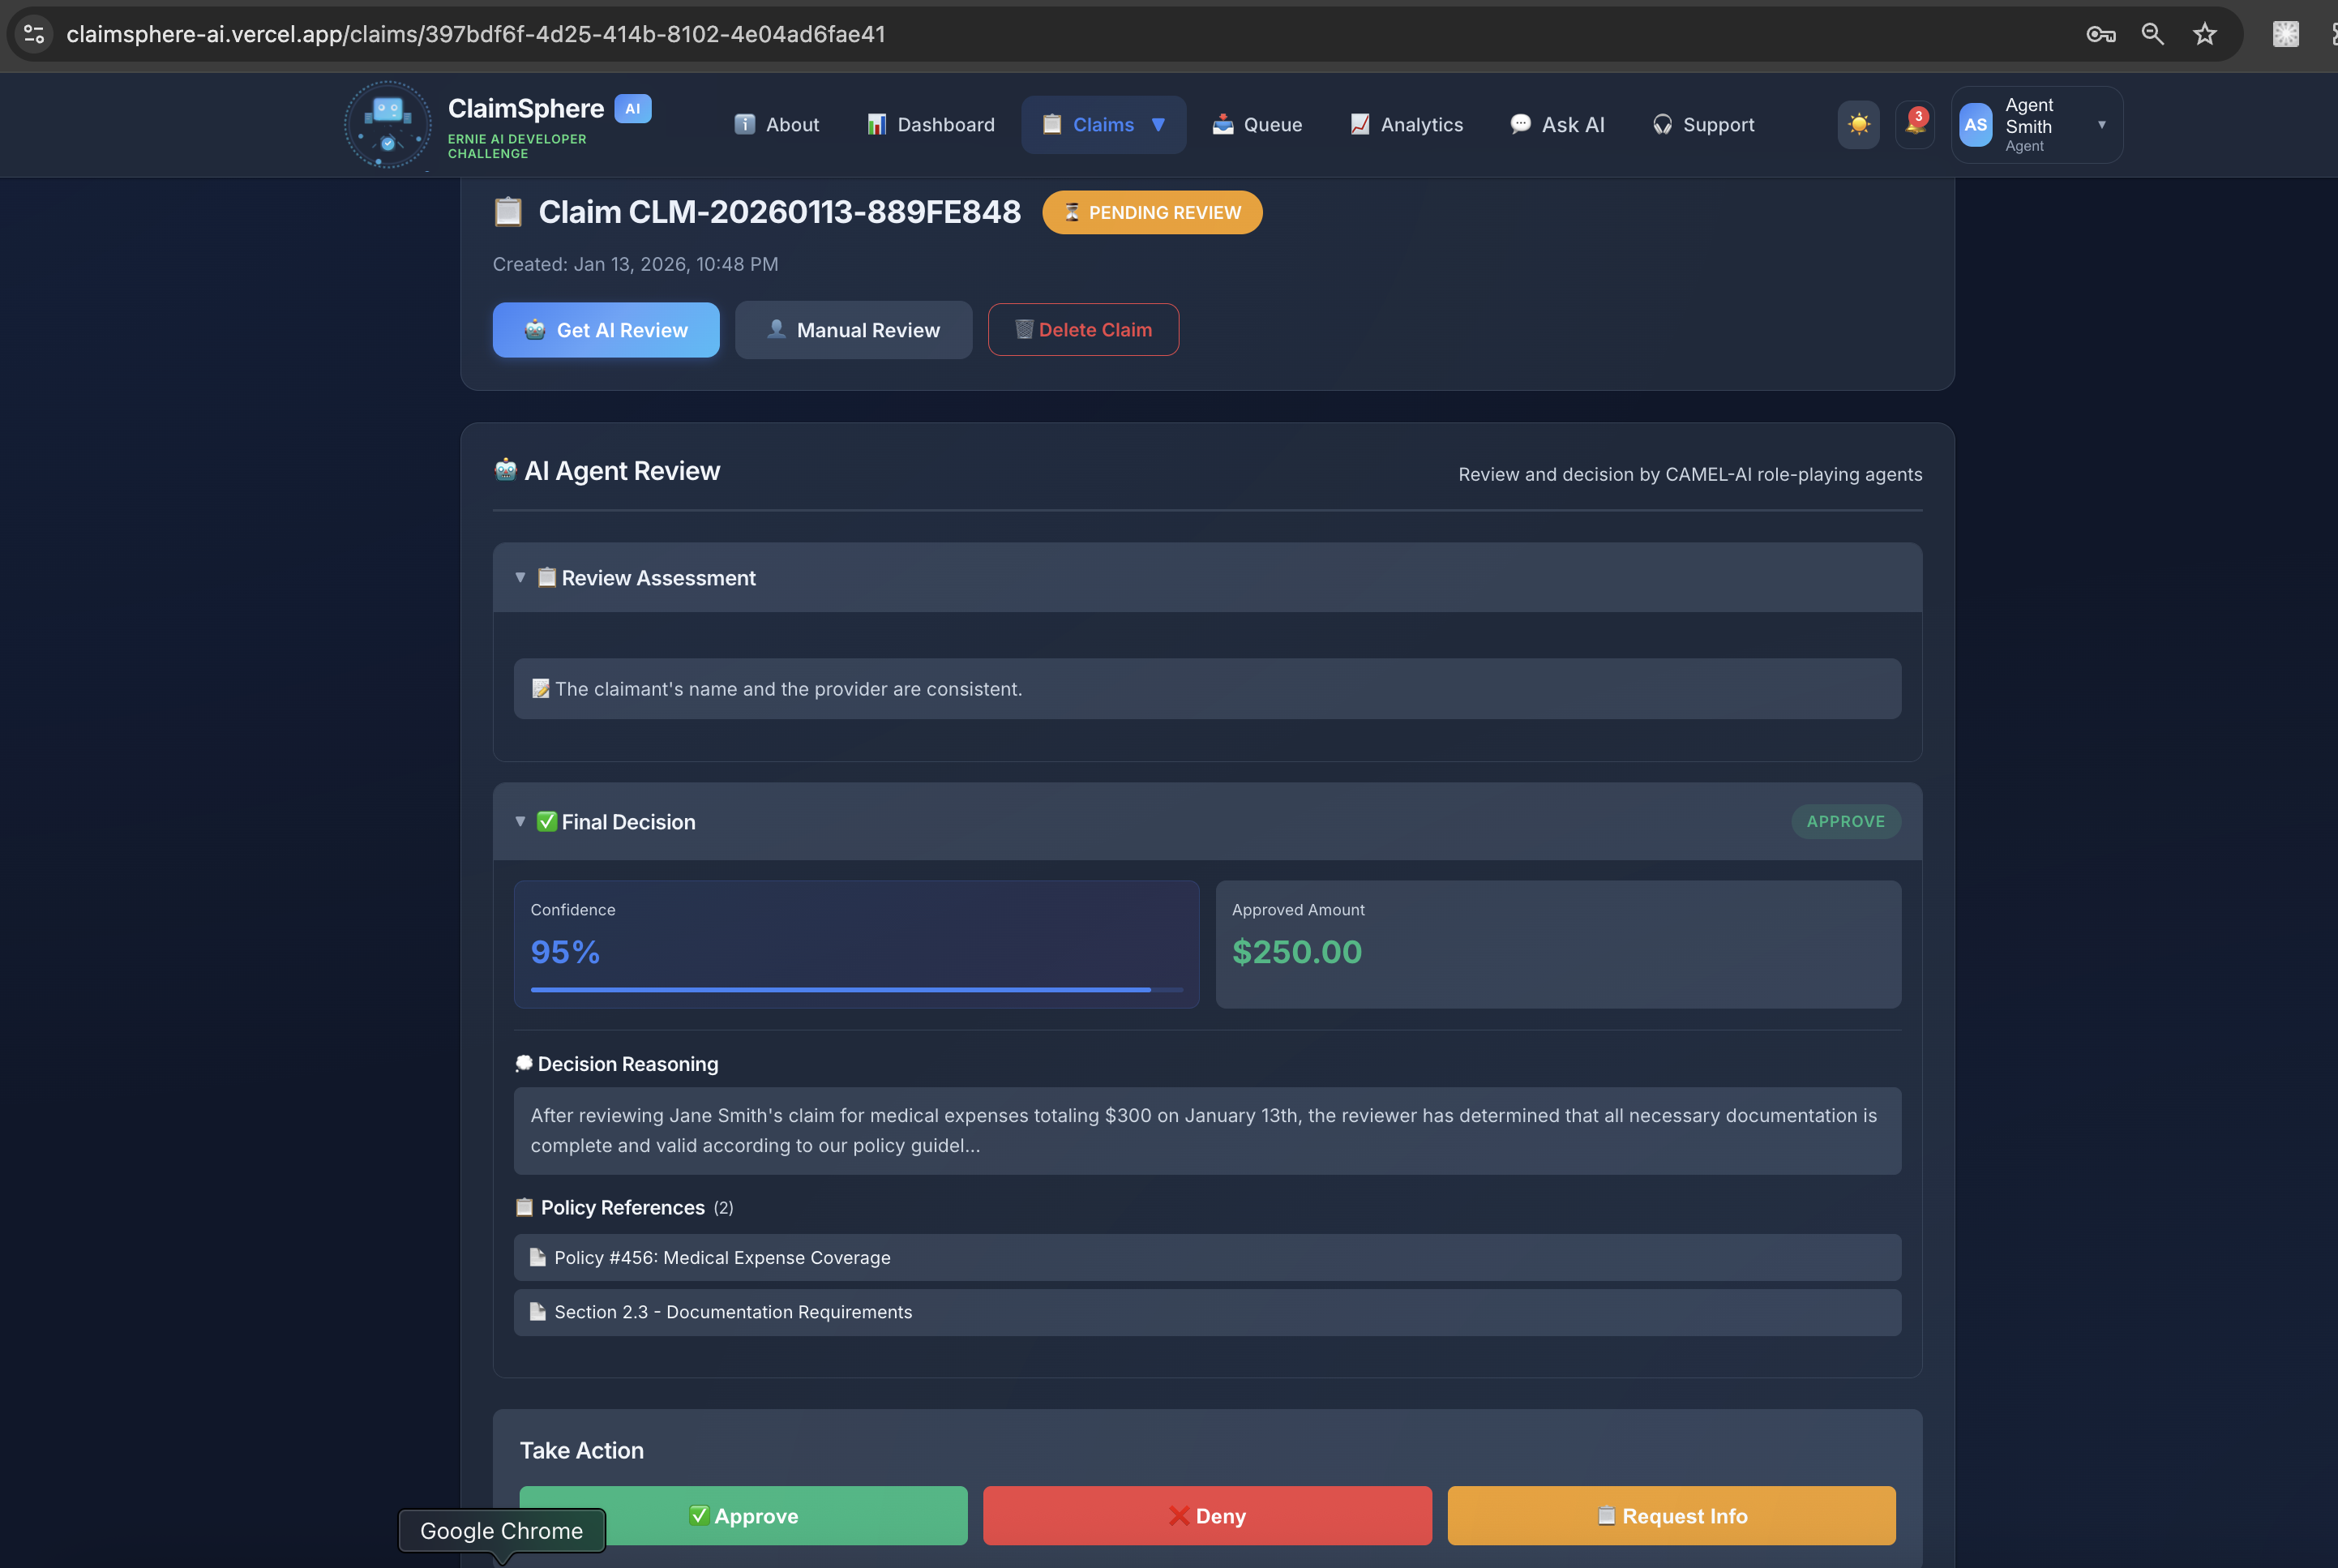Screen dimensions: 2338x1568
Task: Expand the Agent Smith account menu
Action: coord(2101,125)
